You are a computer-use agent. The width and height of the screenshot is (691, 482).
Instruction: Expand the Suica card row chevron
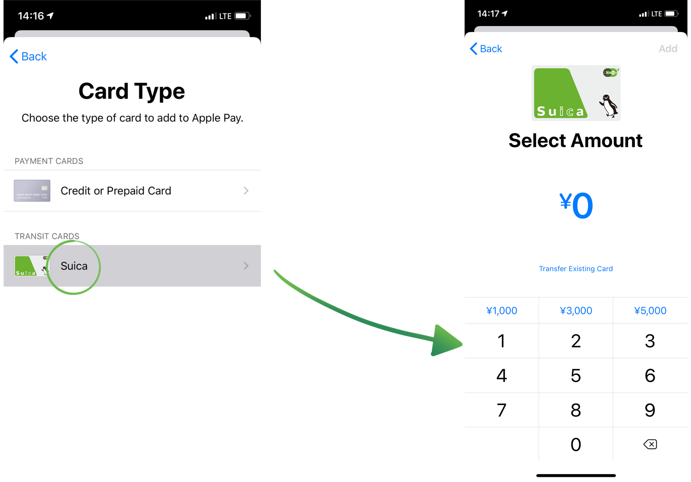(x=246, y=266)
